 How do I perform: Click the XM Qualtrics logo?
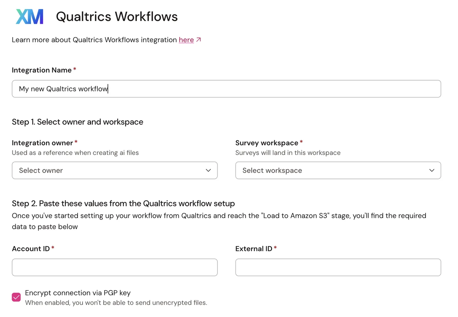(30, 17)
